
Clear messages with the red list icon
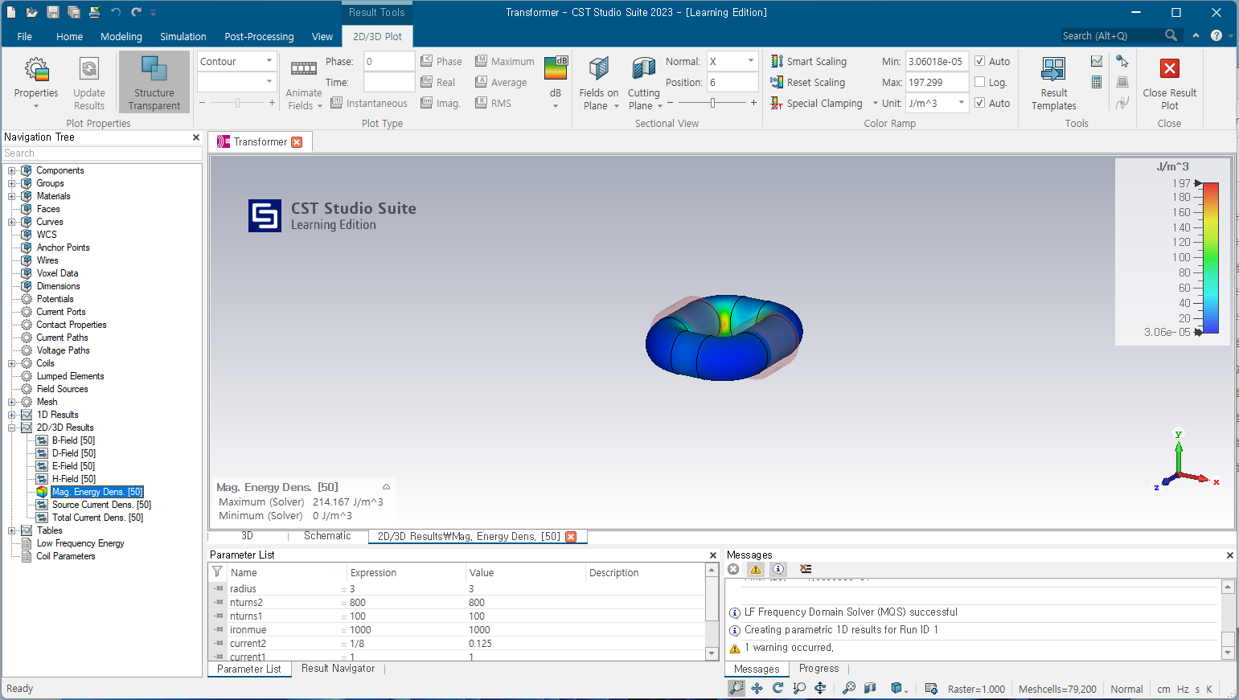point(806,569)
